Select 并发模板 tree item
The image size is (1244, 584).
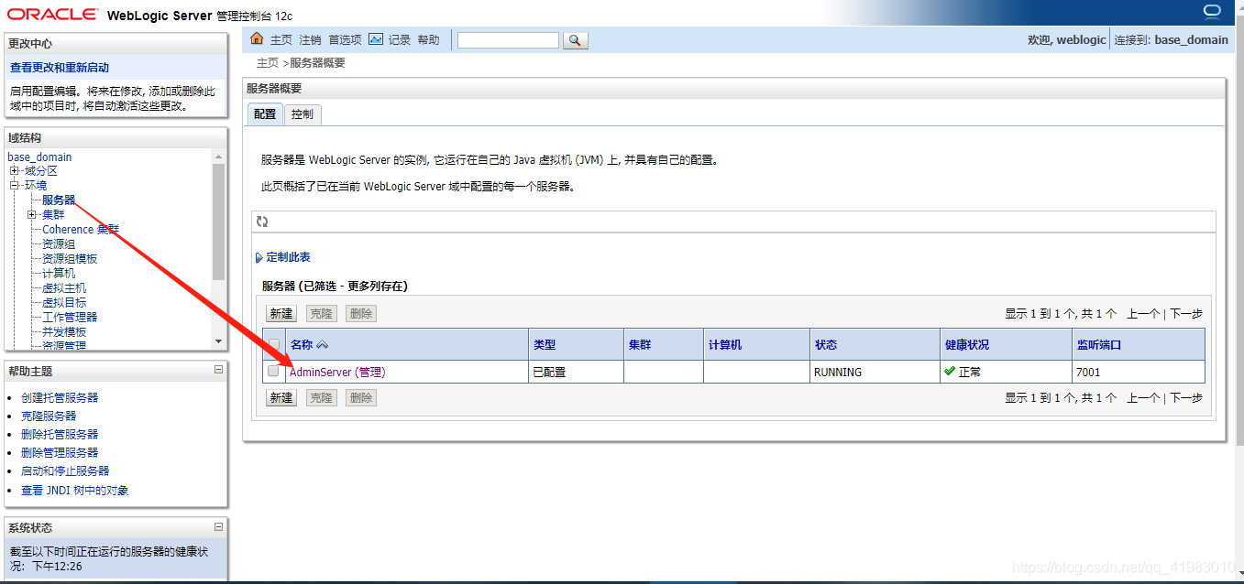point(64,332)
